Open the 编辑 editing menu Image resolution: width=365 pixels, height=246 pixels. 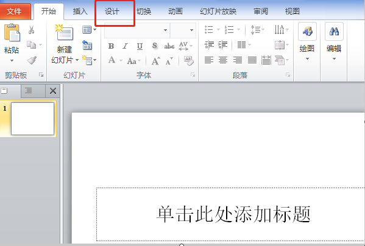tap(334, 42)
